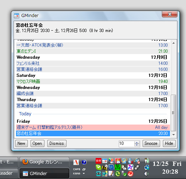This screenshot has height=179, width=186.
Task: Decrease snooze minutes with down spinner arrow
Action: click(x=137, y=145)
